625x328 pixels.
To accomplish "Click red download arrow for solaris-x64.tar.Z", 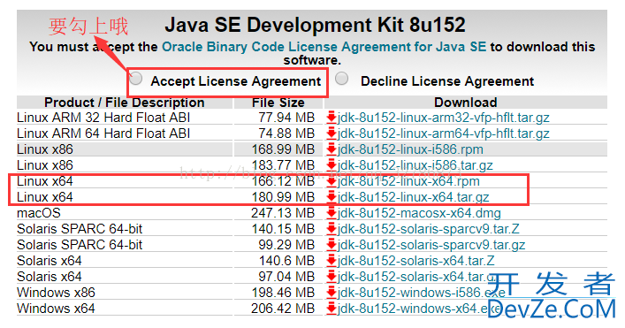I will pos(332,261).
